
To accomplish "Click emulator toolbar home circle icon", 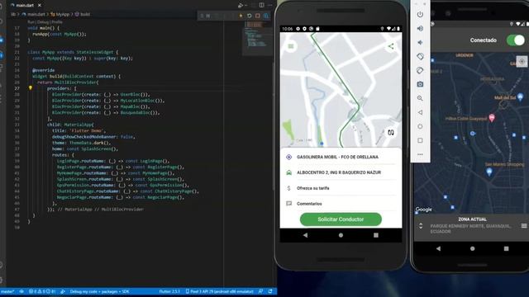I will [420, 126].
